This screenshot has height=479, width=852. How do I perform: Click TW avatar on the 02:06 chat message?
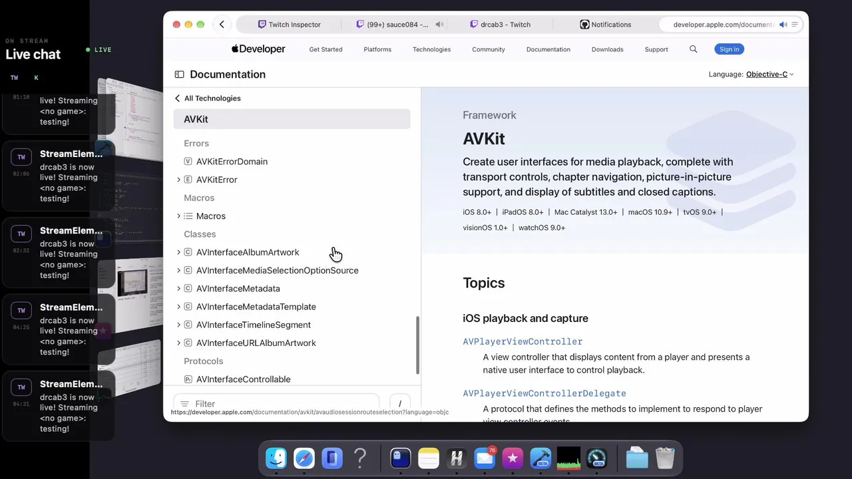(x=21, y=157)
